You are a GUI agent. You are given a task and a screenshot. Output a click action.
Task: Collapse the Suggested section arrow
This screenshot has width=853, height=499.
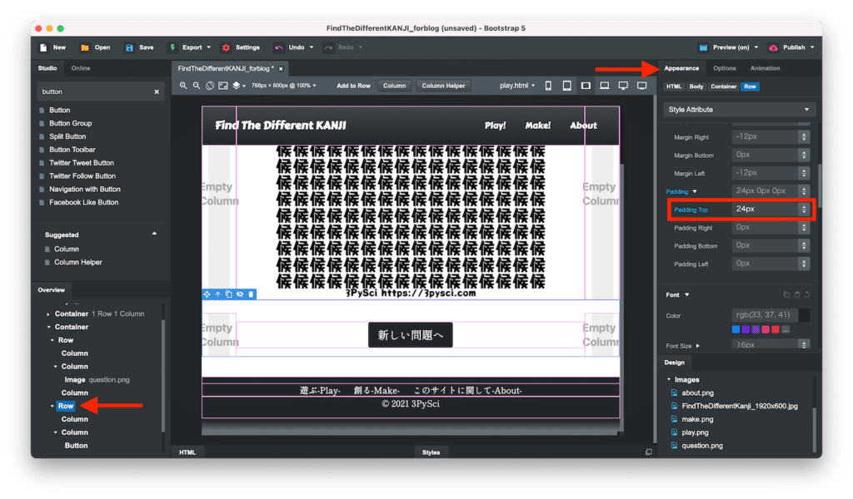pyautogui.click(x=154, y=235)
